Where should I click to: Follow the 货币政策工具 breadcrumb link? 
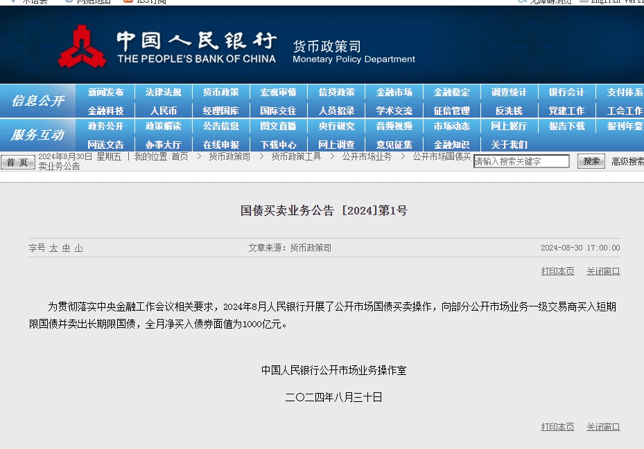(296, 156)
